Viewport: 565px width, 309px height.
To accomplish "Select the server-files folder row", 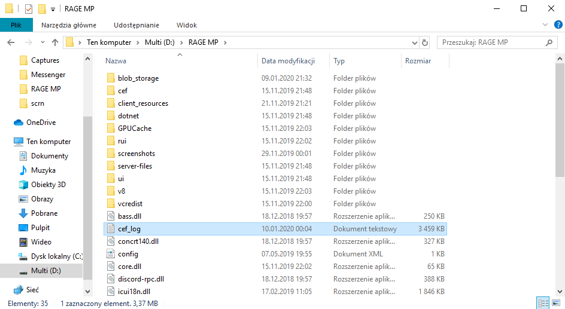I will [x=275, y=166].
